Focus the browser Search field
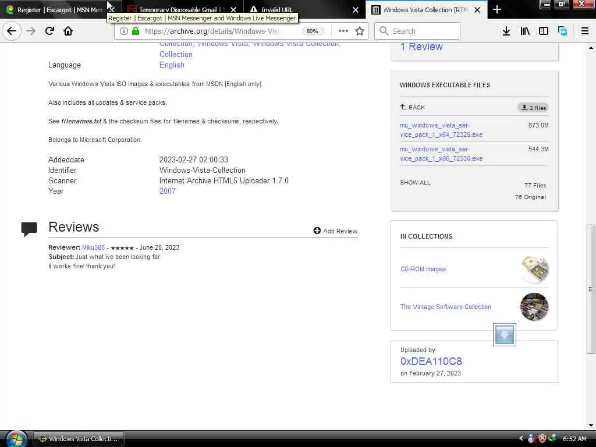596x447 pixels. pyautogui.click(x=417, y=31)
